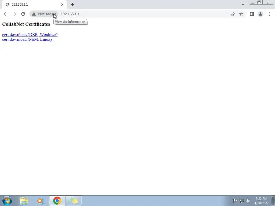Click the forward navigation arrow

tap(15, 14)
